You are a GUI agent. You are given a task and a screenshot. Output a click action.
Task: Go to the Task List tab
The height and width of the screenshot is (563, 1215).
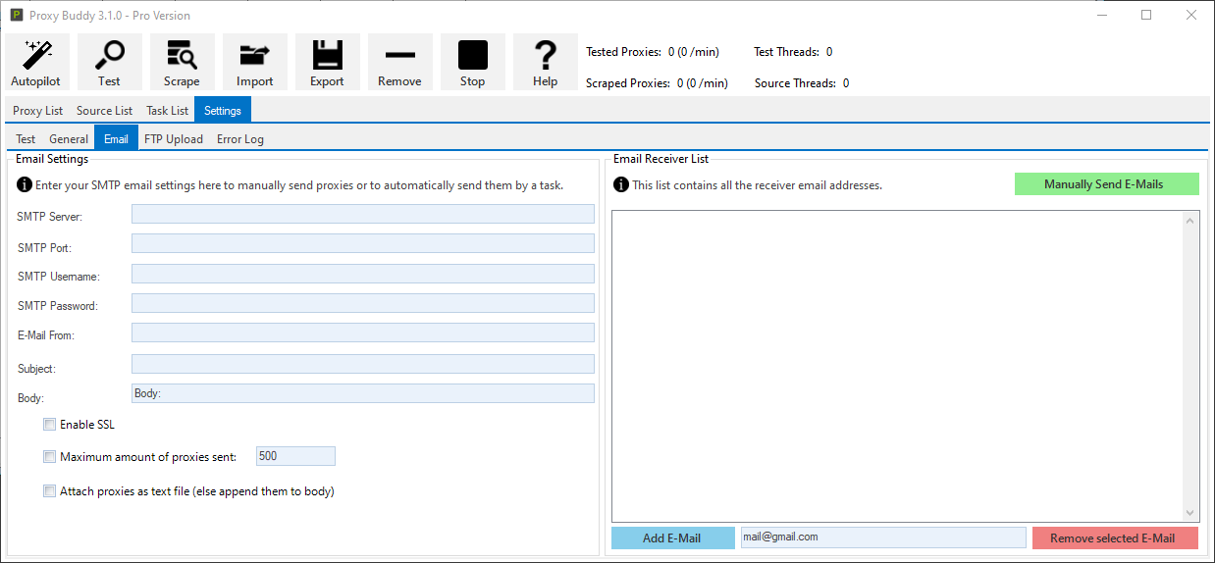click(x=167, y=111)
